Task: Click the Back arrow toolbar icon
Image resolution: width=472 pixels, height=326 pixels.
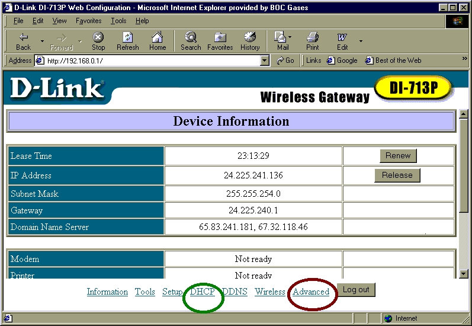Action: click(x=24, y=38)
